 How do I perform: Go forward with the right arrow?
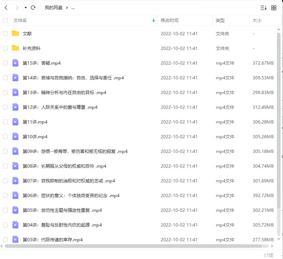coord(17,8)
